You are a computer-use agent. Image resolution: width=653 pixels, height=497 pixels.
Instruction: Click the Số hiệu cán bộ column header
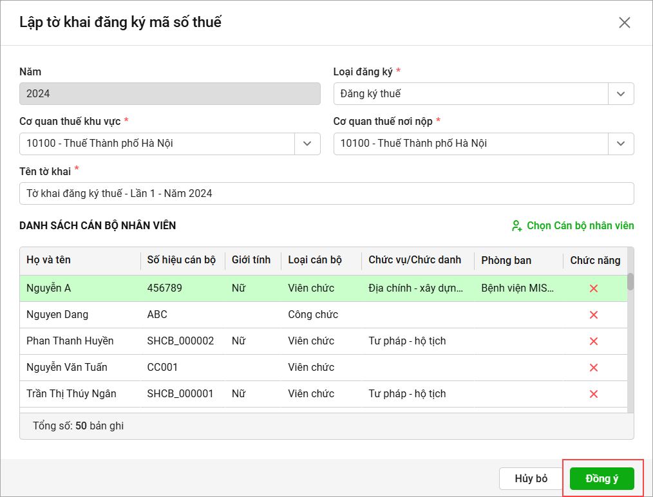coord(182,261)
